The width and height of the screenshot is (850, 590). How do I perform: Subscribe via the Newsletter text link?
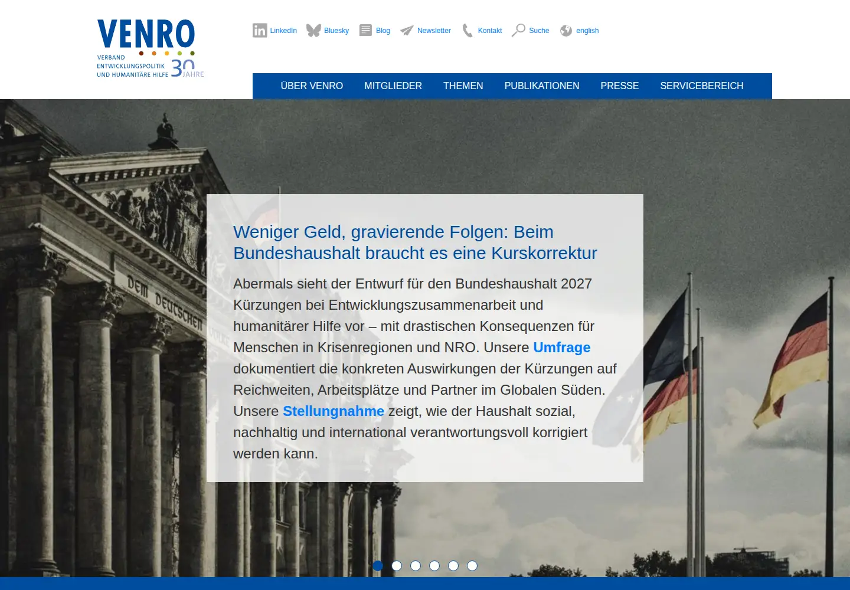click(x=434, y=31)
